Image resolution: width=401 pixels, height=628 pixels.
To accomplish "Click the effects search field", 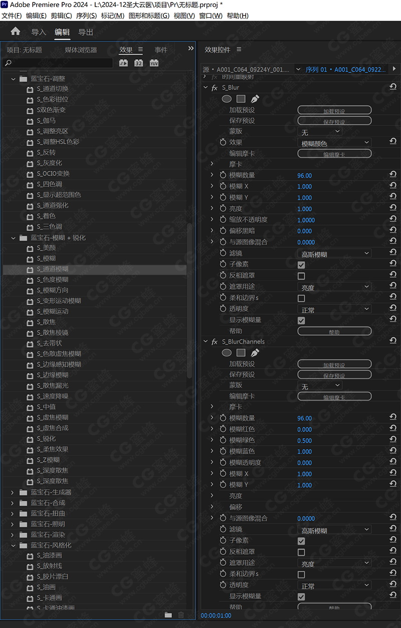I will pos(58,63).
